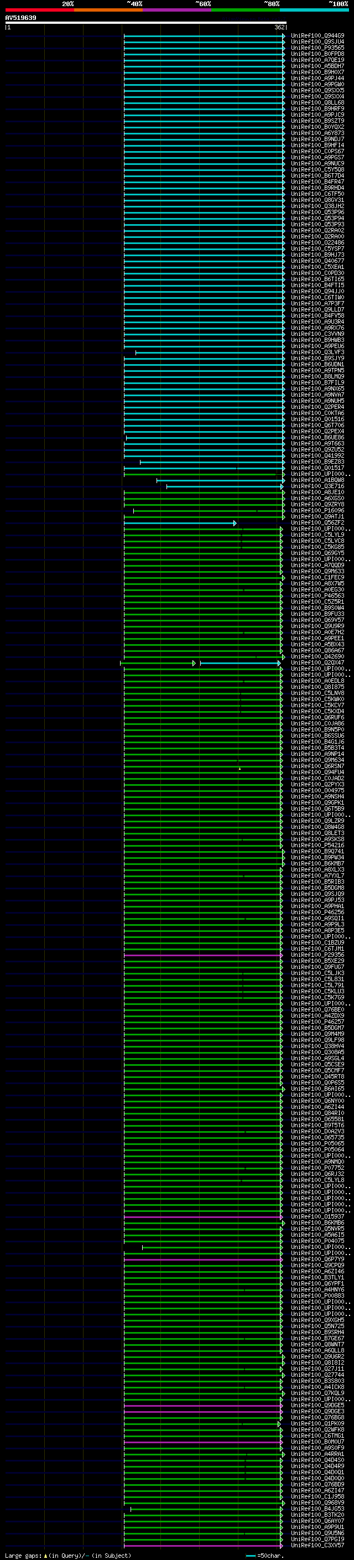This screenshot has height=1560, width=354.
Task: Select label UniRef100_Q7KQL9
Action: [317, 1393]
